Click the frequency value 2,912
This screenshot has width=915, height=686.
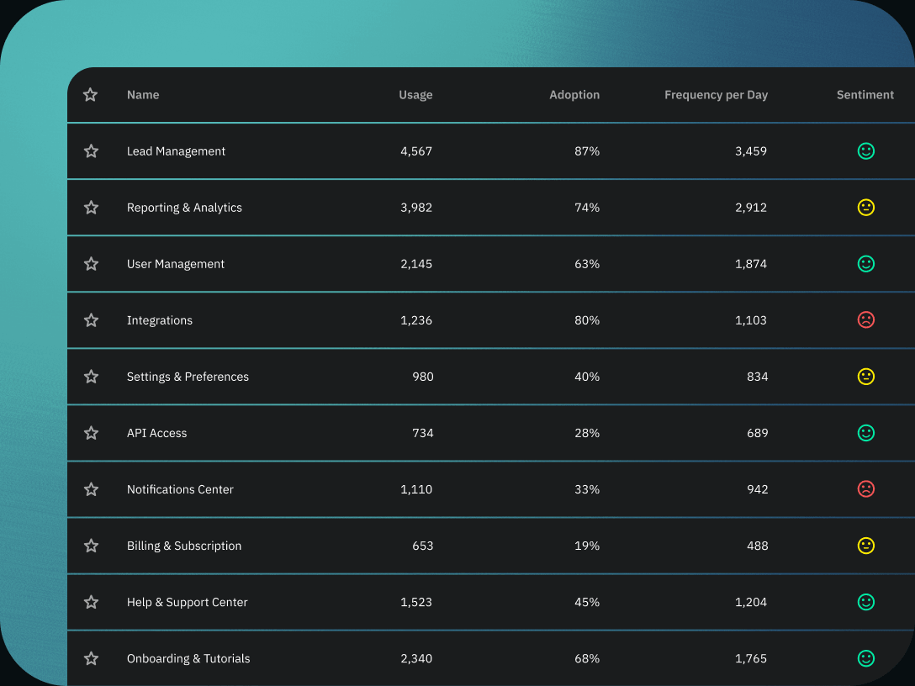point(751,208)
